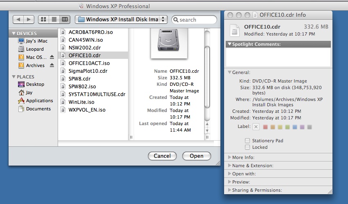The image size is (348, 204).
Task: Click the document proxy icon in Info title bar
Action: (x=255, y=15)
